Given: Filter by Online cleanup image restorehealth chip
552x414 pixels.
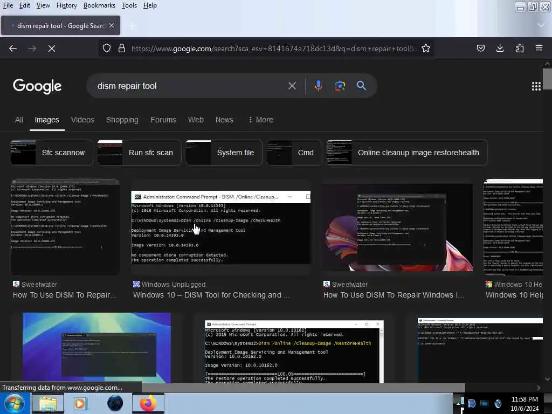Looking at the screenshot, I should pyautogui.click(x=408, y=153).
